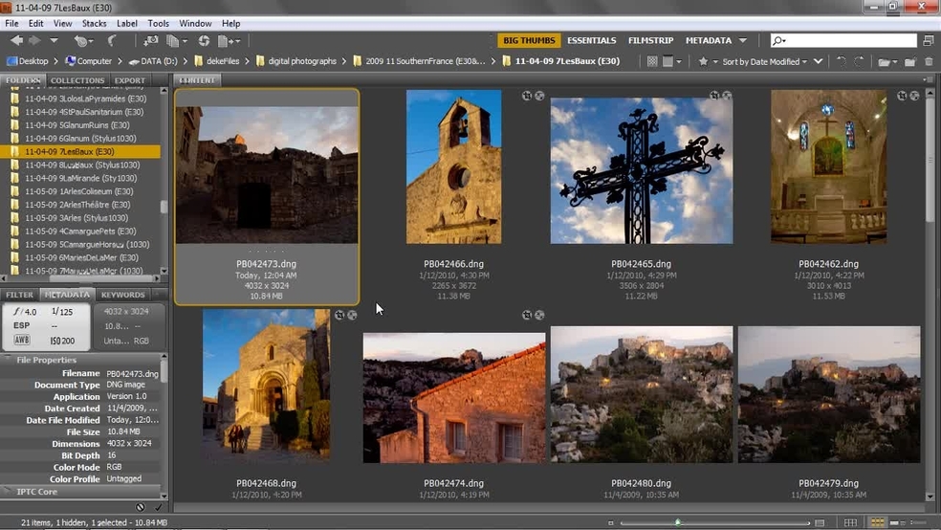
Task: Click the return to Photoshop boomerang icon
Action: pyautogui.click(x=112, y=41)
